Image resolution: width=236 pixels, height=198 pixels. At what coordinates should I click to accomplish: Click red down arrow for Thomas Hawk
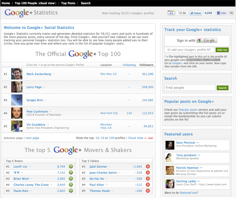click(148, 191)
